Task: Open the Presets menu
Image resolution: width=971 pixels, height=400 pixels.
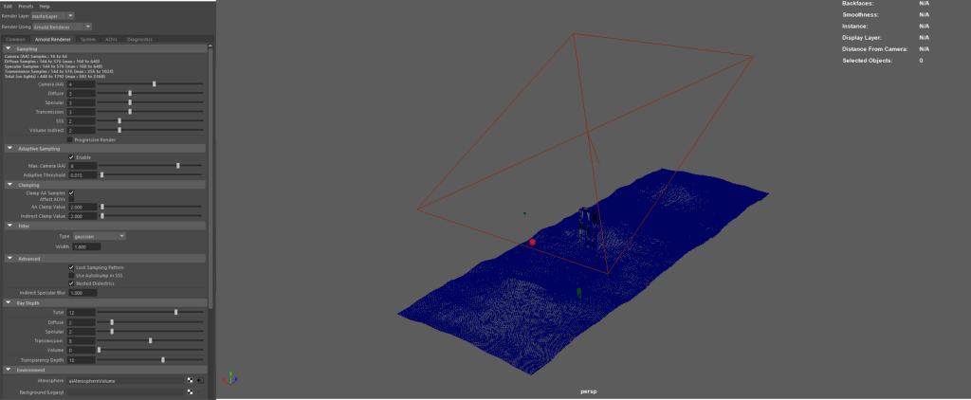Action: pyautogui.click(x=24, y=6)
